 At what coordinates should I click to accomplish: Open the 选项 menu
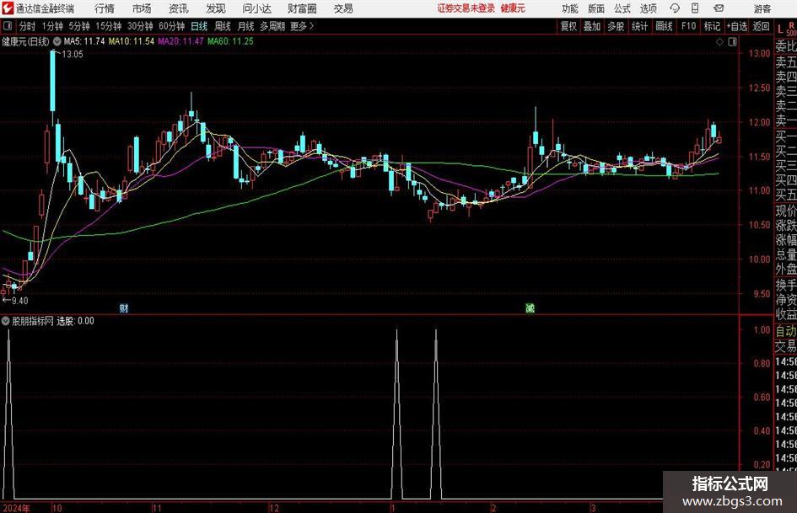[x=648, y=8]
